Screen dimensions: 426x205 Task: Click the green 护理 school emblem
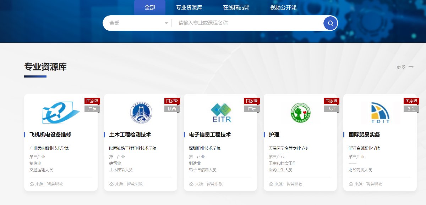pos(300,112)
